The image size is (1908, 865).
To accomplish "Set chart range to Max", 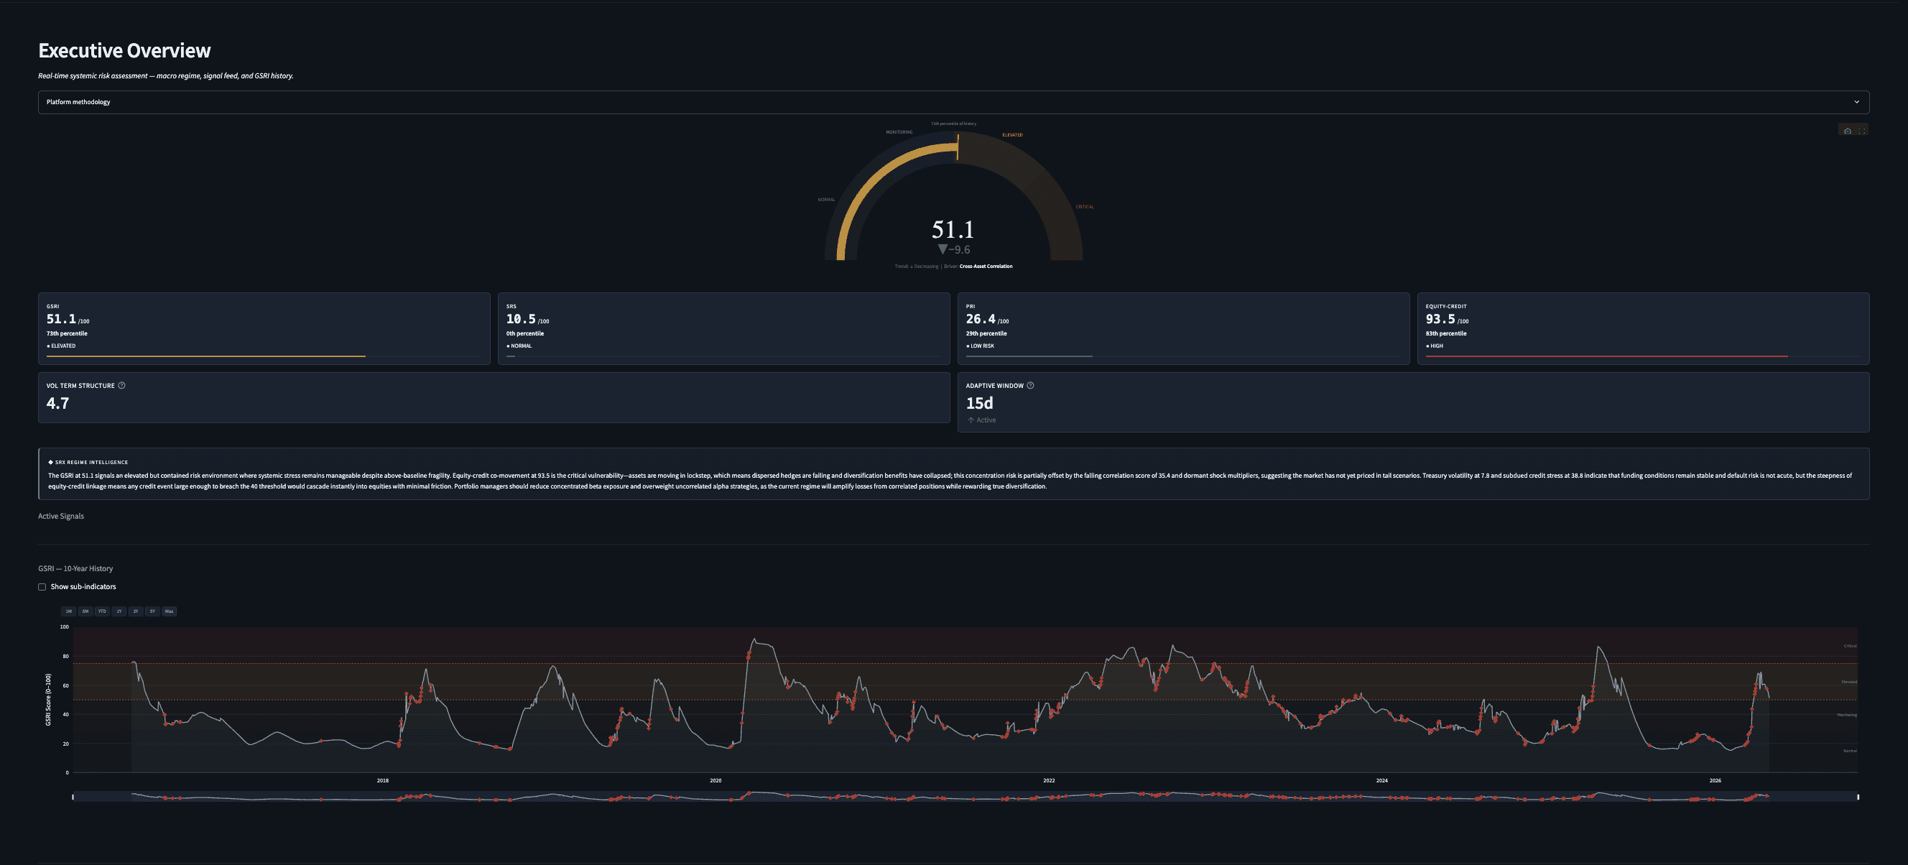I will (169, 611).
